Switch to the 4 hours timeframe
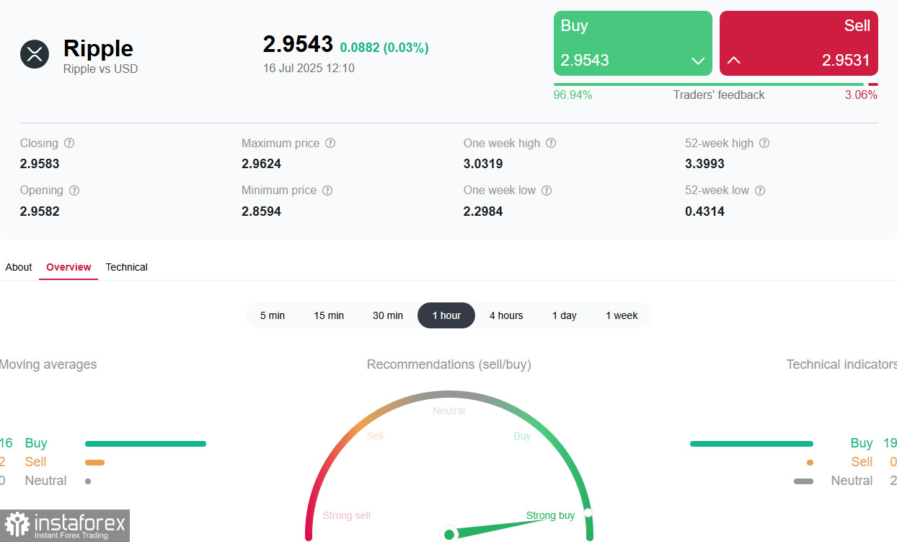897x542 pixels. click(x=506, y=315)
